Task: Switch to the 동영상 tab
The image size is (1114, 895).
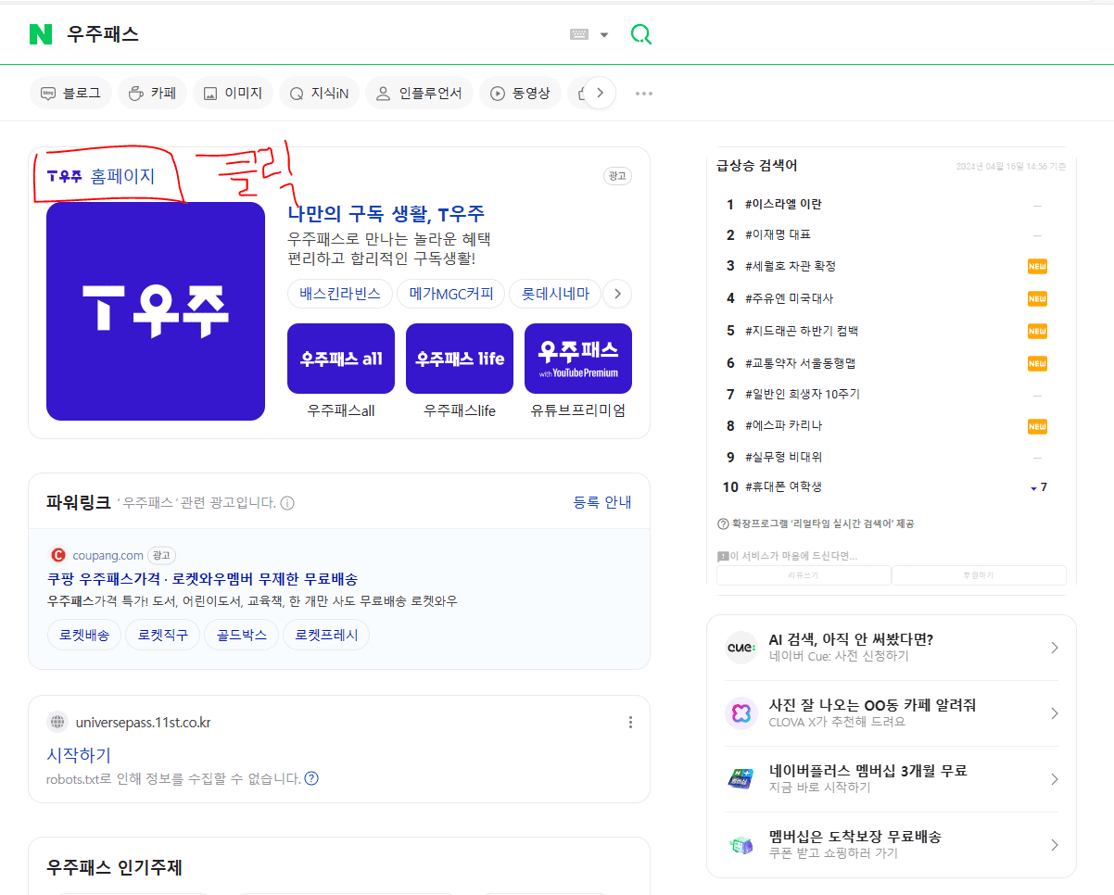Action: pos(520,93)
